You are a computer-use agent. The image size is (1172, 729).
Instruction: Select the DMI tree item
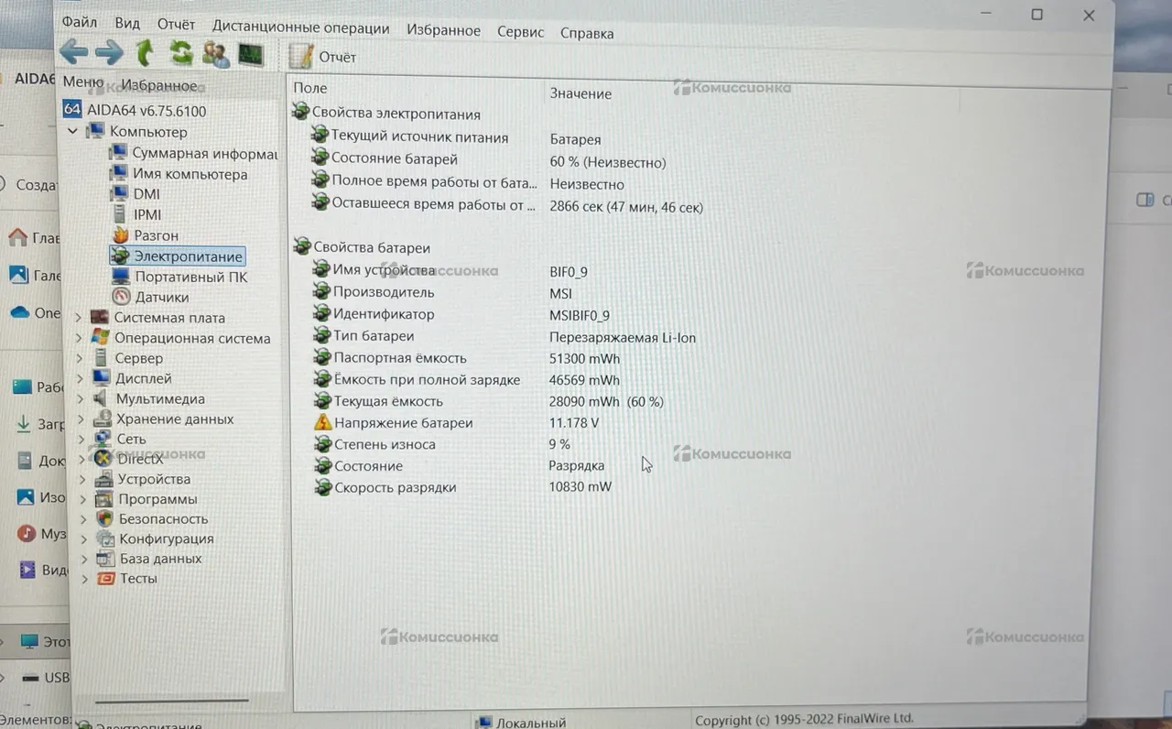click(x=135, y=193)
